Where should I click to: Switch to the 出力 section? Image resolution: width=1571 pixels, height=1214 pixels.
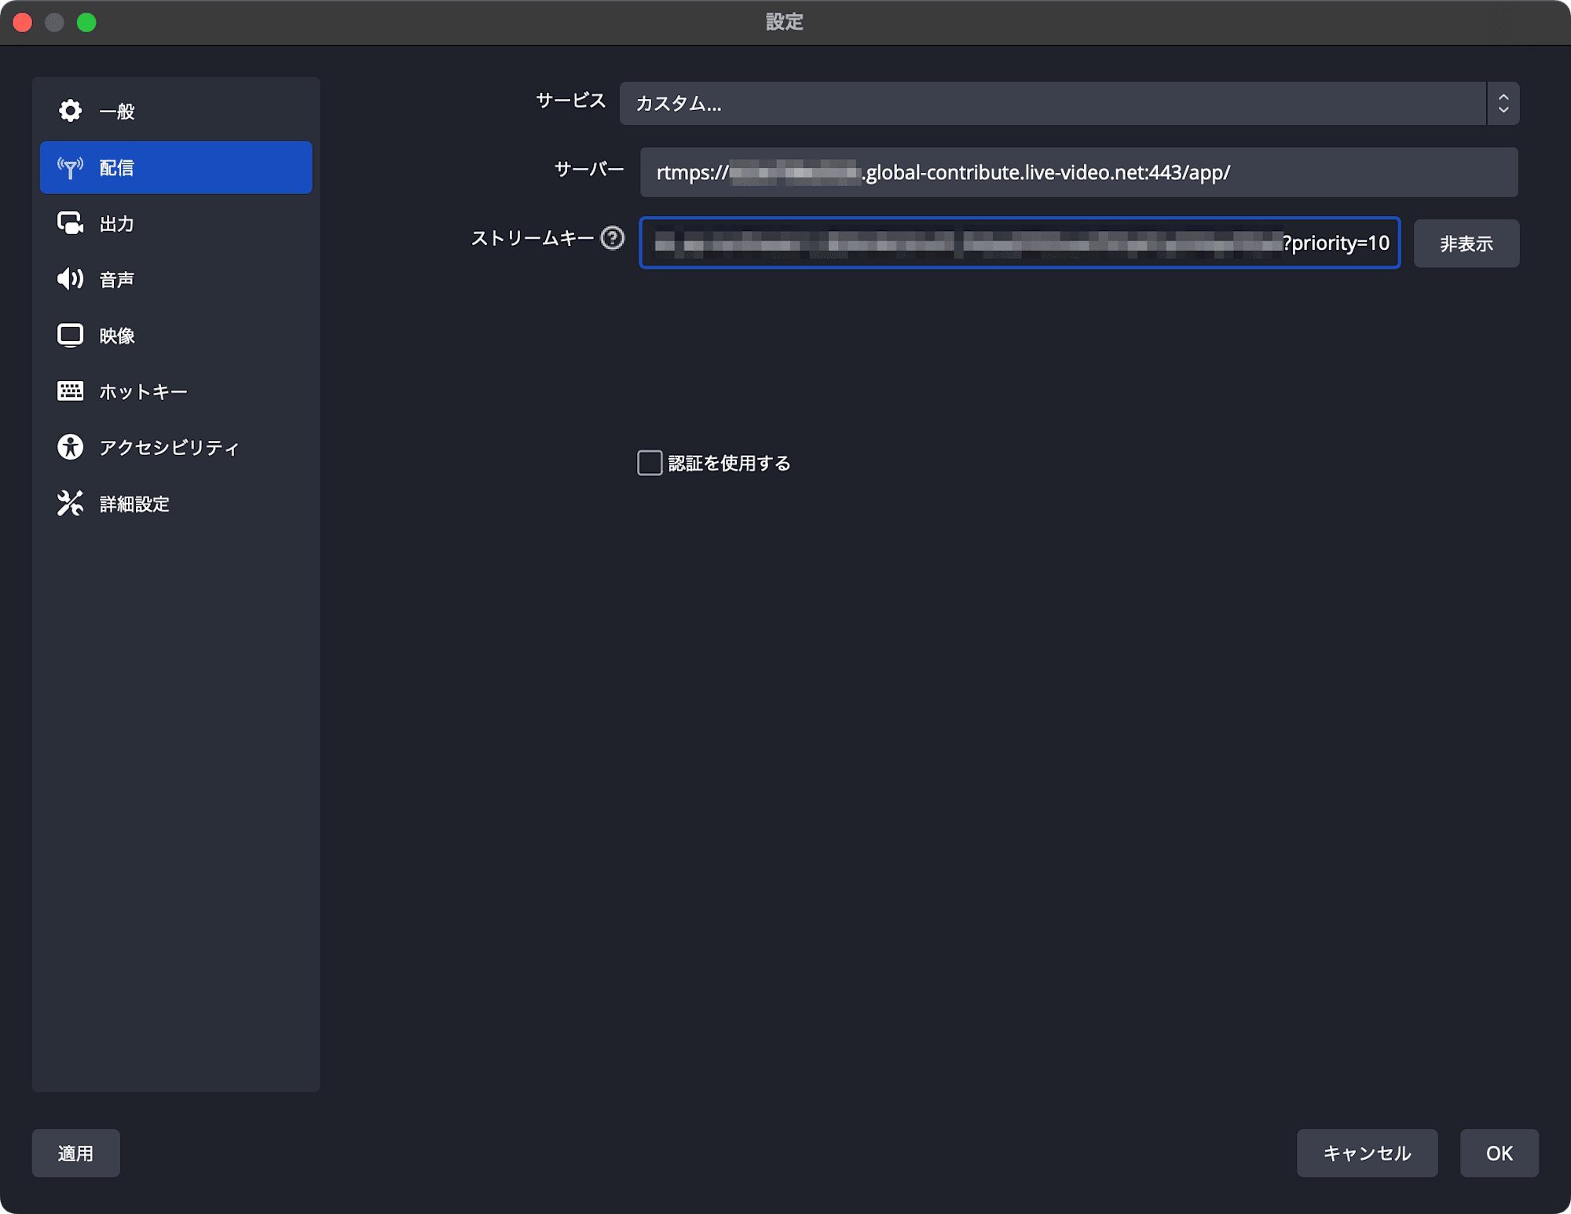tap(116, 224)
